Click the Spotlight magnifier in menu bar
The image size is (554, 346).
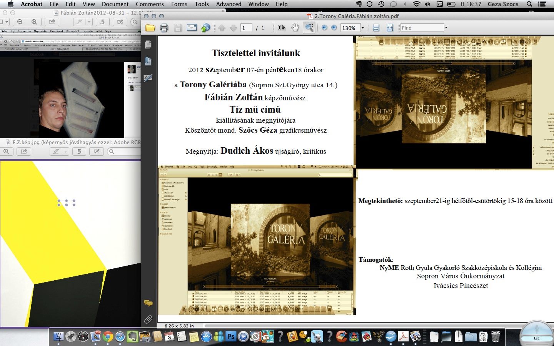[529, 4]
